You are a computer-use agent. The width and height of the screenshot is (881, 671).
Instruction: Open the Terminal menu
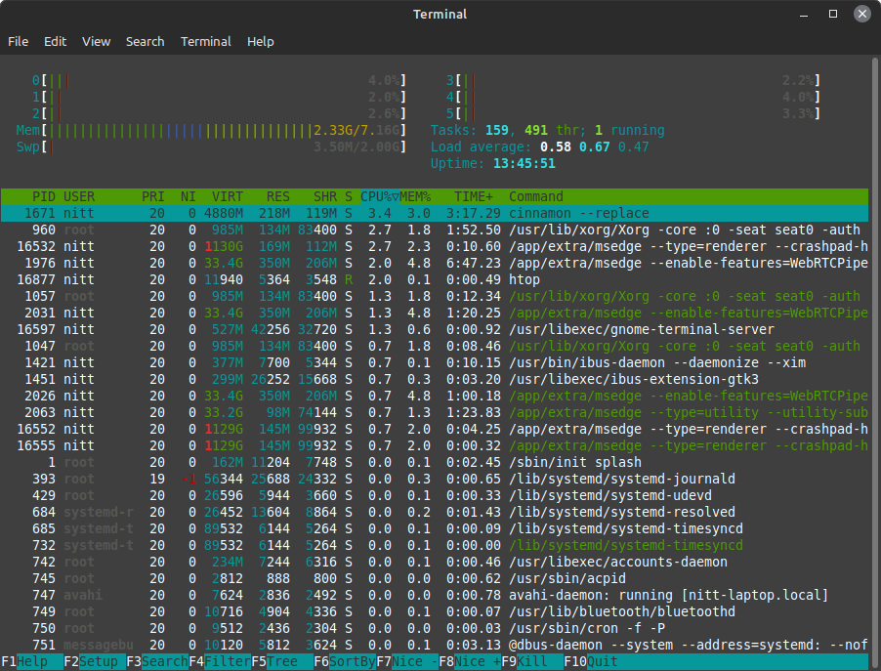(x=205, y=42)
